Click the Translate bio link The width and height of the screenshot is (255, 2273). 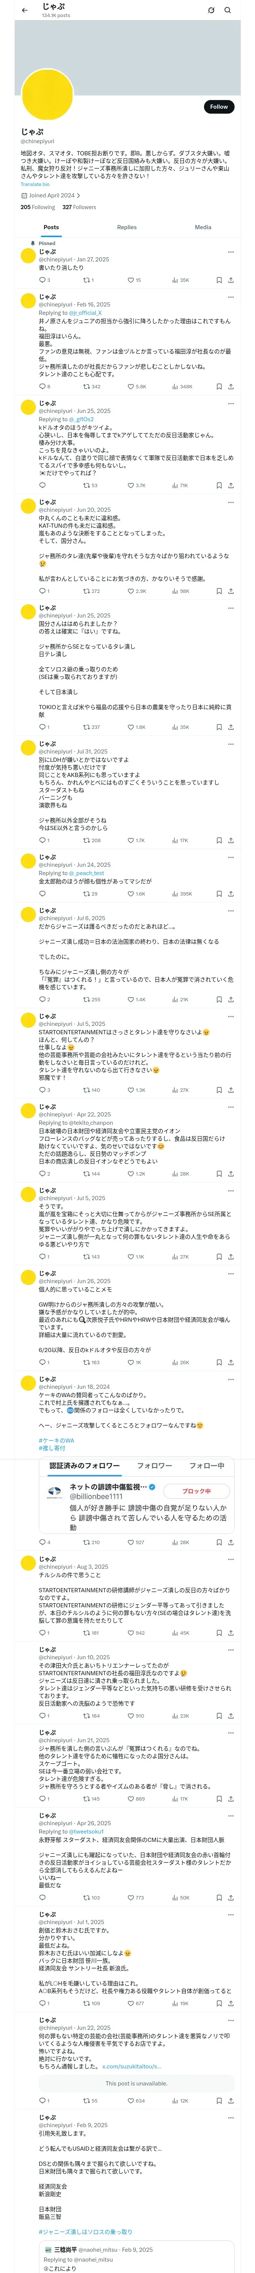coord(35,184)
